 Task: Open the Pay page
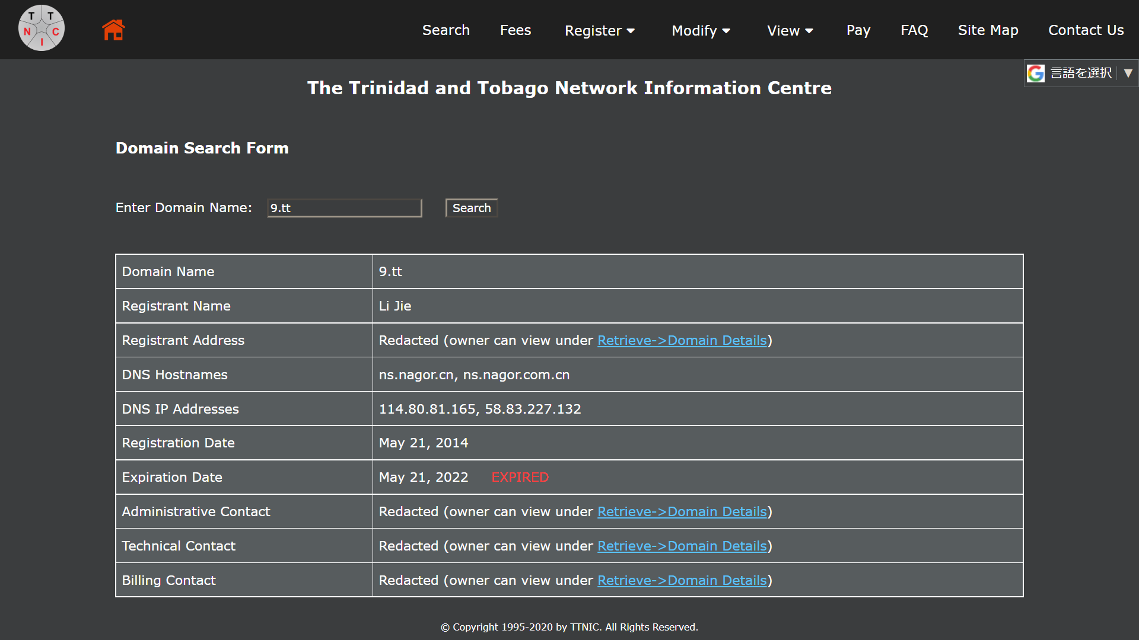(x=858, y=30)
